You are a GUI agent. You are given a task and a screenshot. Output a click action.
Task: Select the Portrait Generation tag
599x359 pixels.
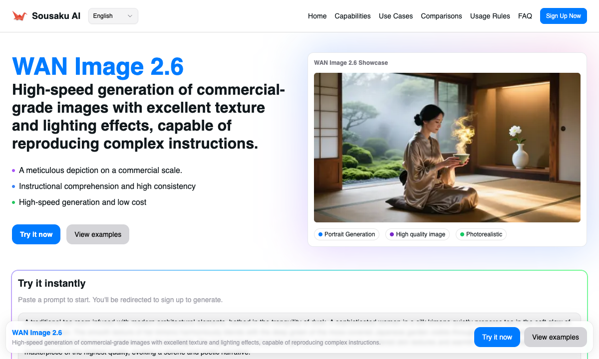coord(346,234)
